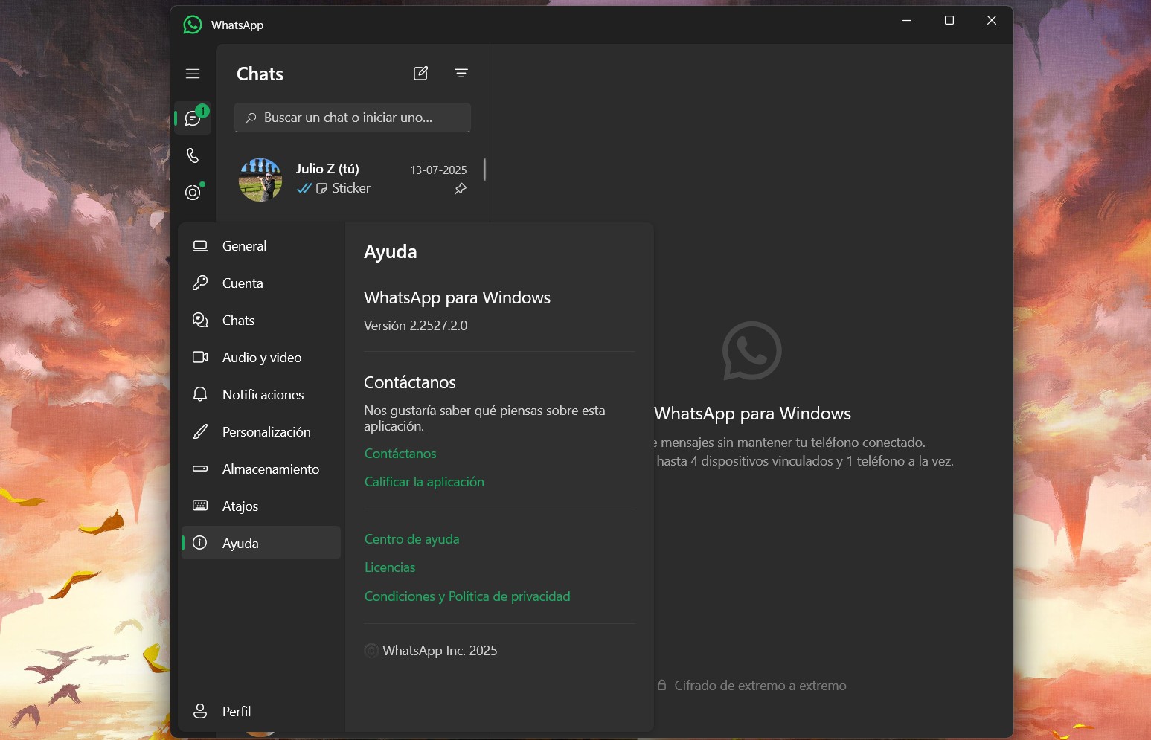1151x740 pixels.
Task: Click the search magnifier icon
Action: 251,118
